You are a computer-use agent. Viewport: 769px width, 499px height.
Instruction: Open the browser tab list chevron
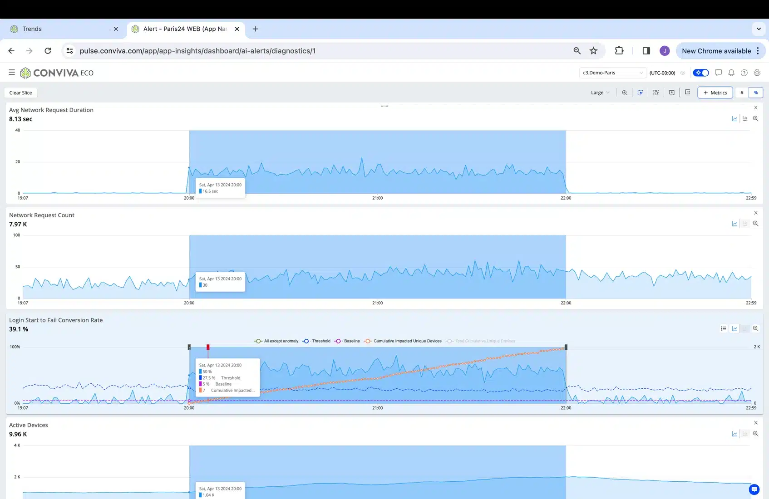[x=759, y=29]
